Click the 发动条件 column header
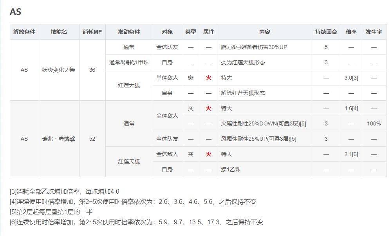This screenshot has height=236, width=392. (129, 32)
